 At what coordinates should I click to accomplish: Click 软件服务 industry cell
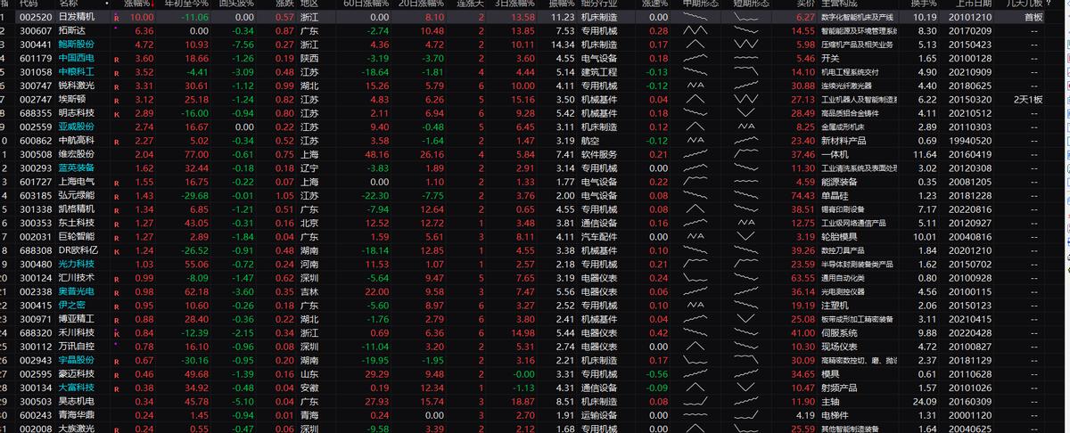(x=599, y=154)
